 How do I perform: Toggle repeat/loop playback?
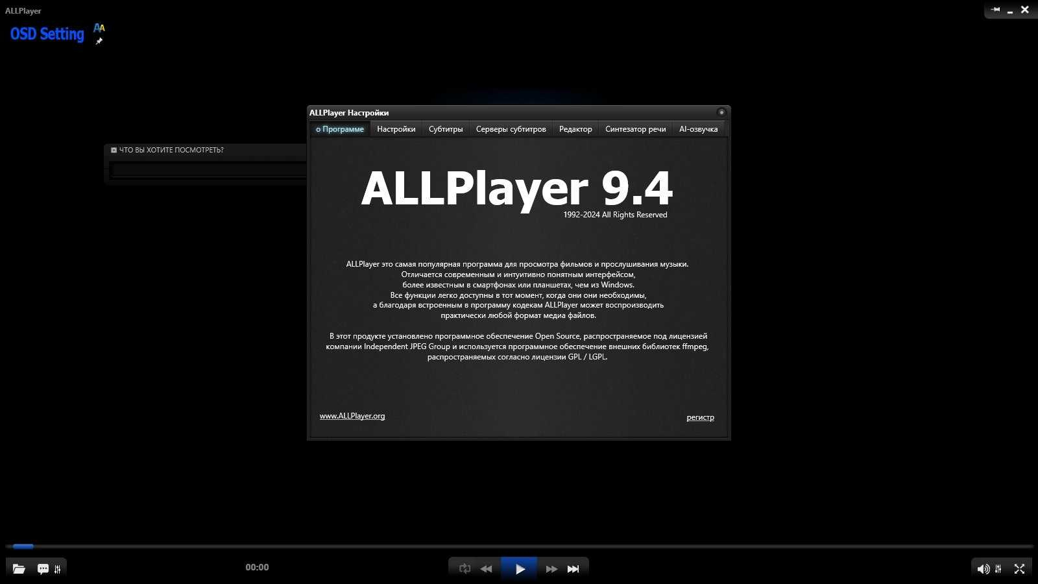coord(465,568)
